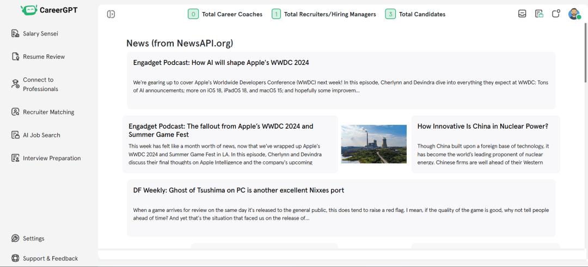
Task: Click the Resume Review sidebar icon
Action: 15,57
